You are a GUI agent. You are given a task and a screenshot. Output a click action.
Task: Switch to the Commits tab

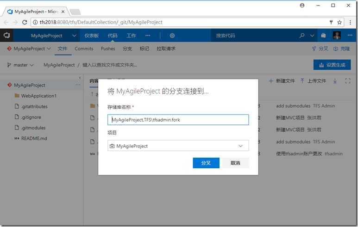pyautogui.click(x=84, y=49)
